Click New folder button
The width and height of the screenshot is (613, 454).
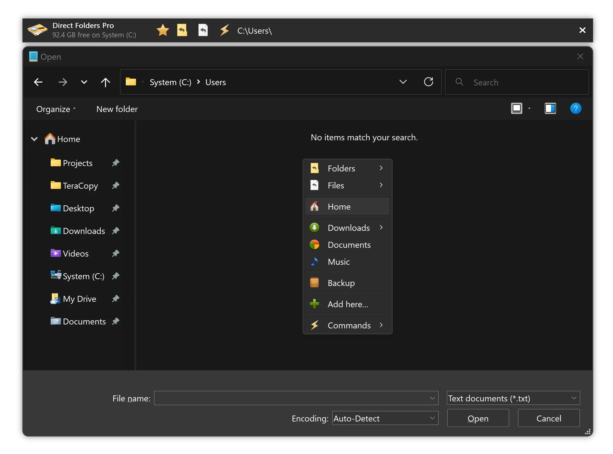pyautogui.click(x=117, y=109)
